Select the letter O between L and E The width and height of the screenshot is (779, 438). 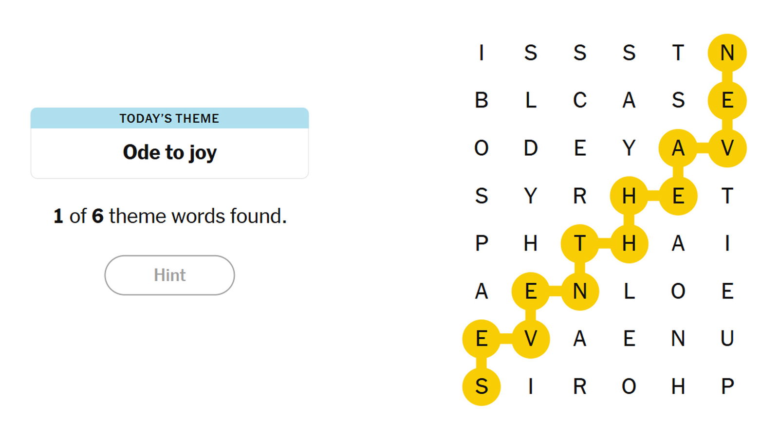[x=678, y=291]
